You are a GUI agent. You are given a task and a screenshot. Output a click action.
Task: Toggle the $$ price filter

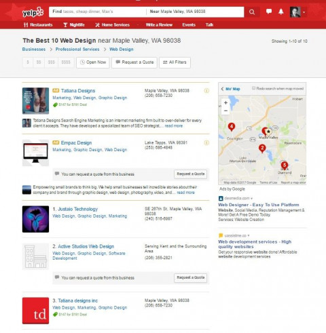(39, 62)
